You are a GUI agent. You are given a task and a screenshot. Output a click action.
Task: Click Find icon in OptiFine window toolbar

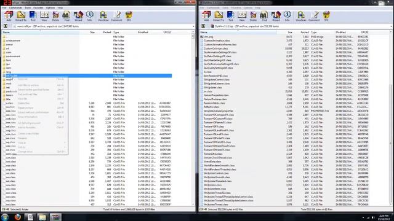coord(264,16)
